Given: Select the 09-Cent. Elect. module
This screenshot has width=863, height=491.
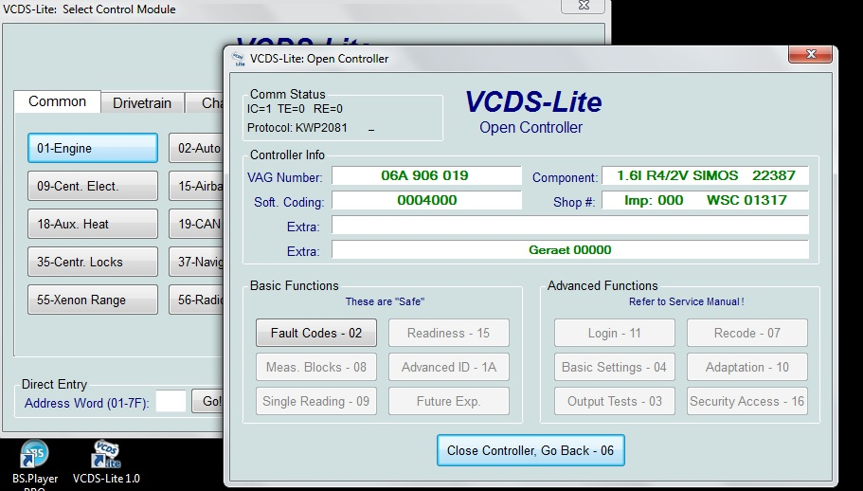Looking at the screenshot, I should (x=92, y=186).
